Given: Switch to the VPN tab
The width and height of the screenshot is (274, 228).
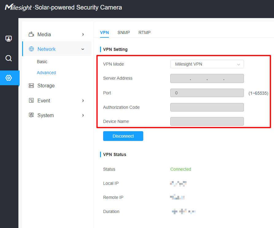Looking at the screenshot, I should tap(104, 33).
